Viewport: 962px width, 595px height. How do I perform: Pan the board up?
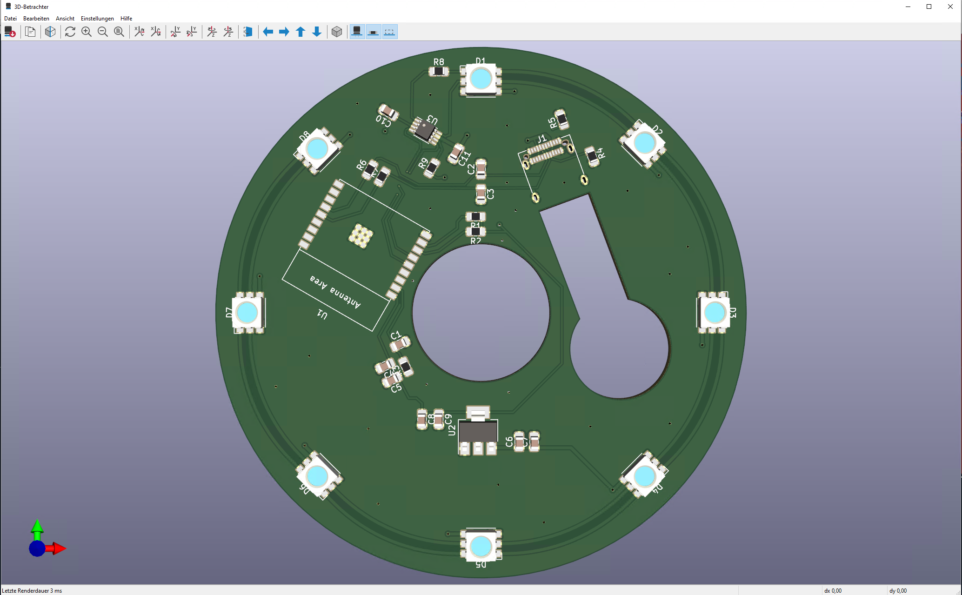pos(301,32)
